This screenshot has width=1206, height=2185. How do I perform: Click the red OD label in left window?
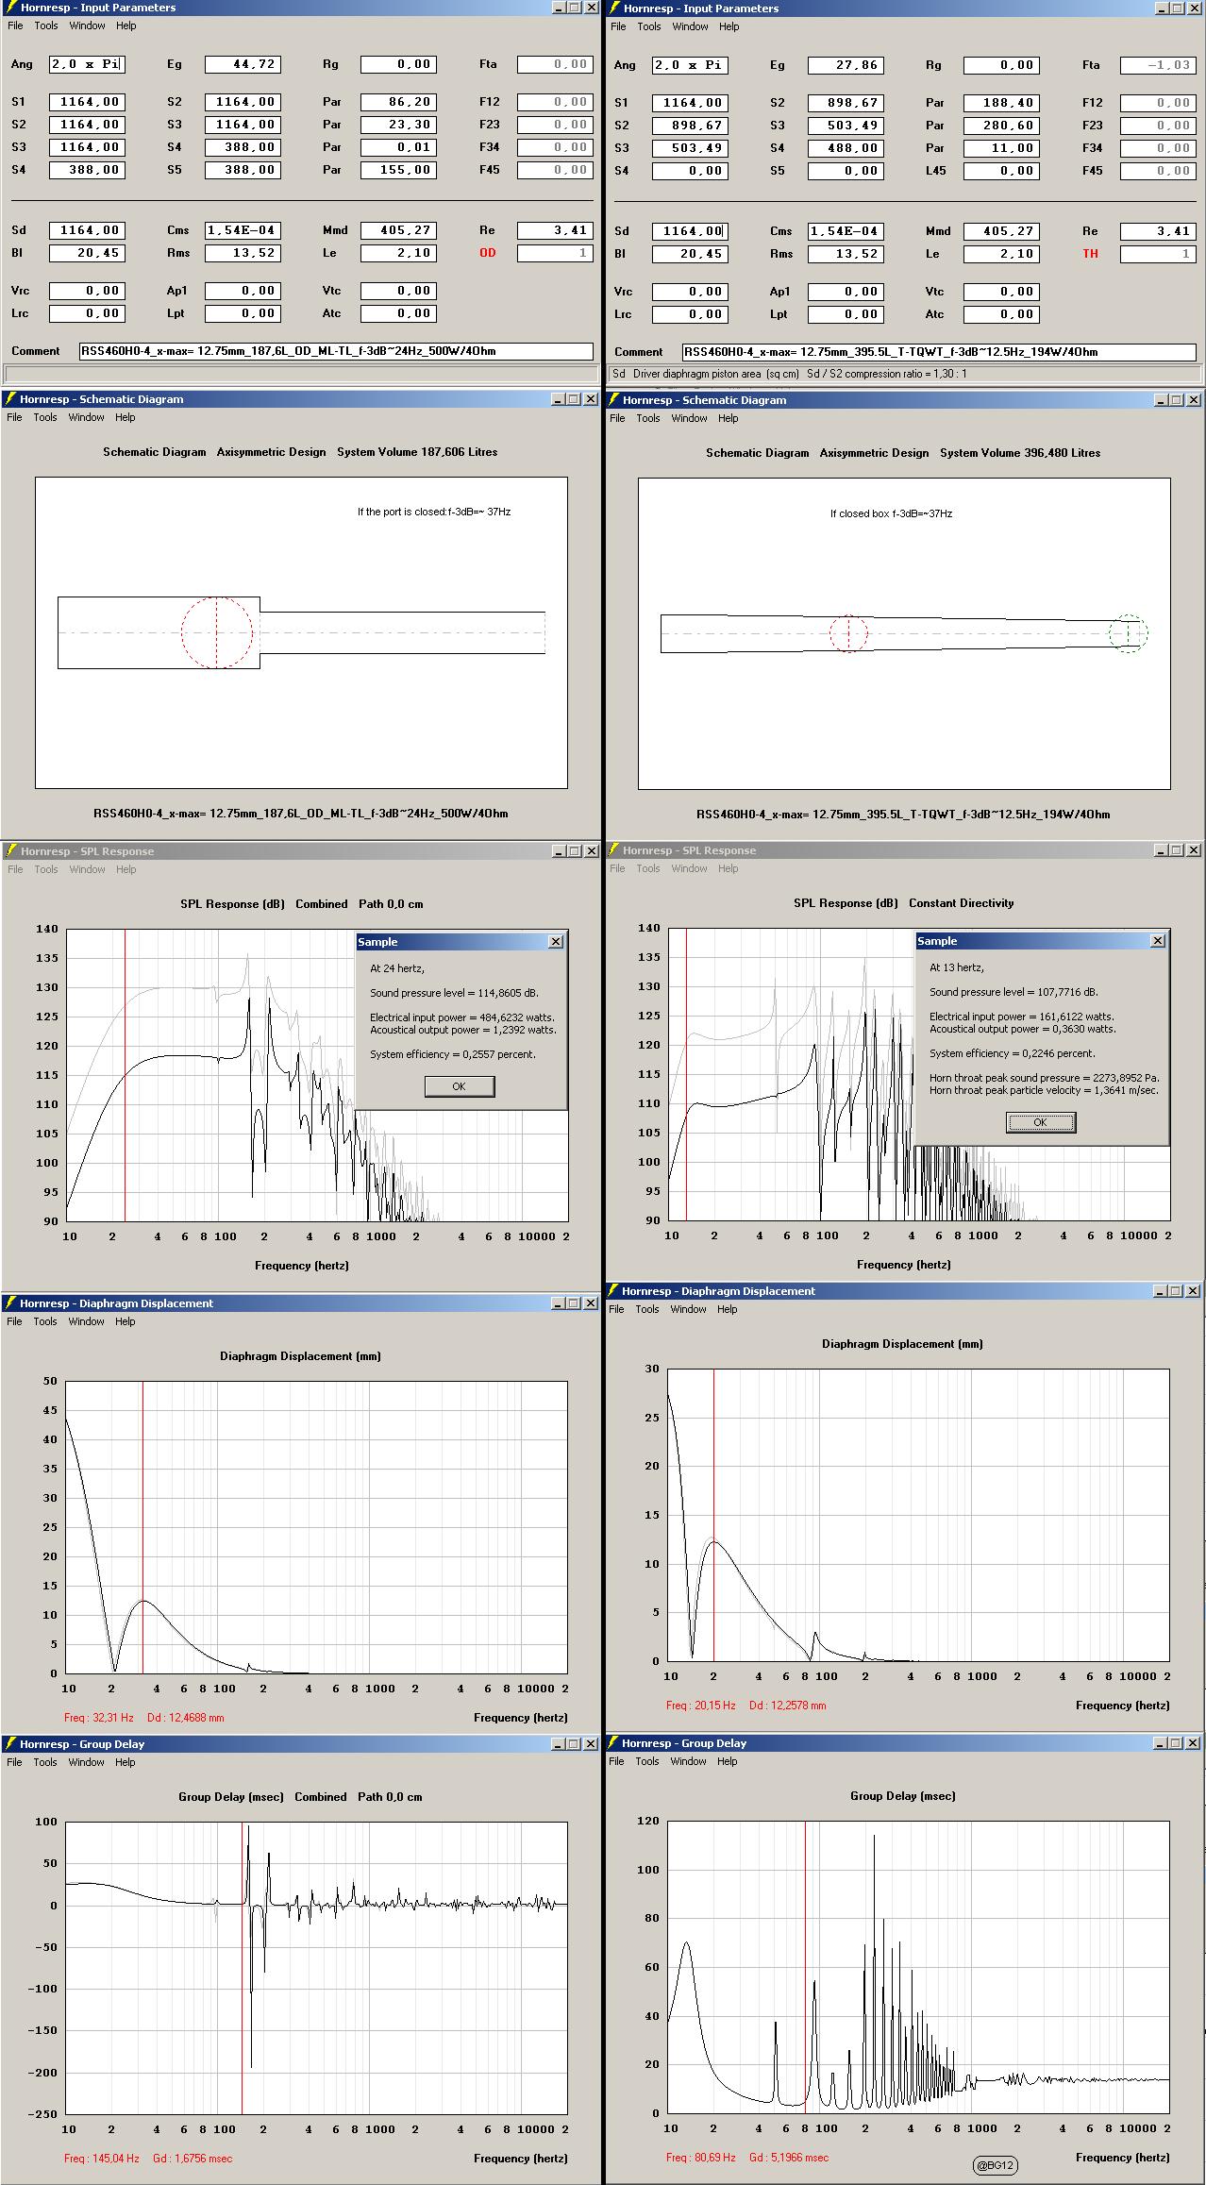pos(487,253)
